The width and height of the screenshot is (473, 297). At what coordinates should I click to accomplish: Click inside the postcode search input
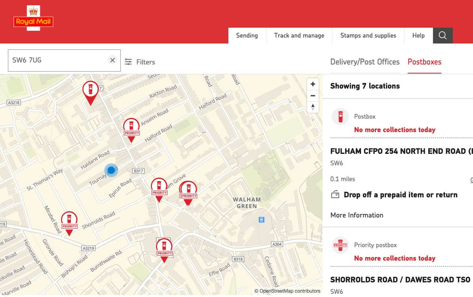point(59,60)
